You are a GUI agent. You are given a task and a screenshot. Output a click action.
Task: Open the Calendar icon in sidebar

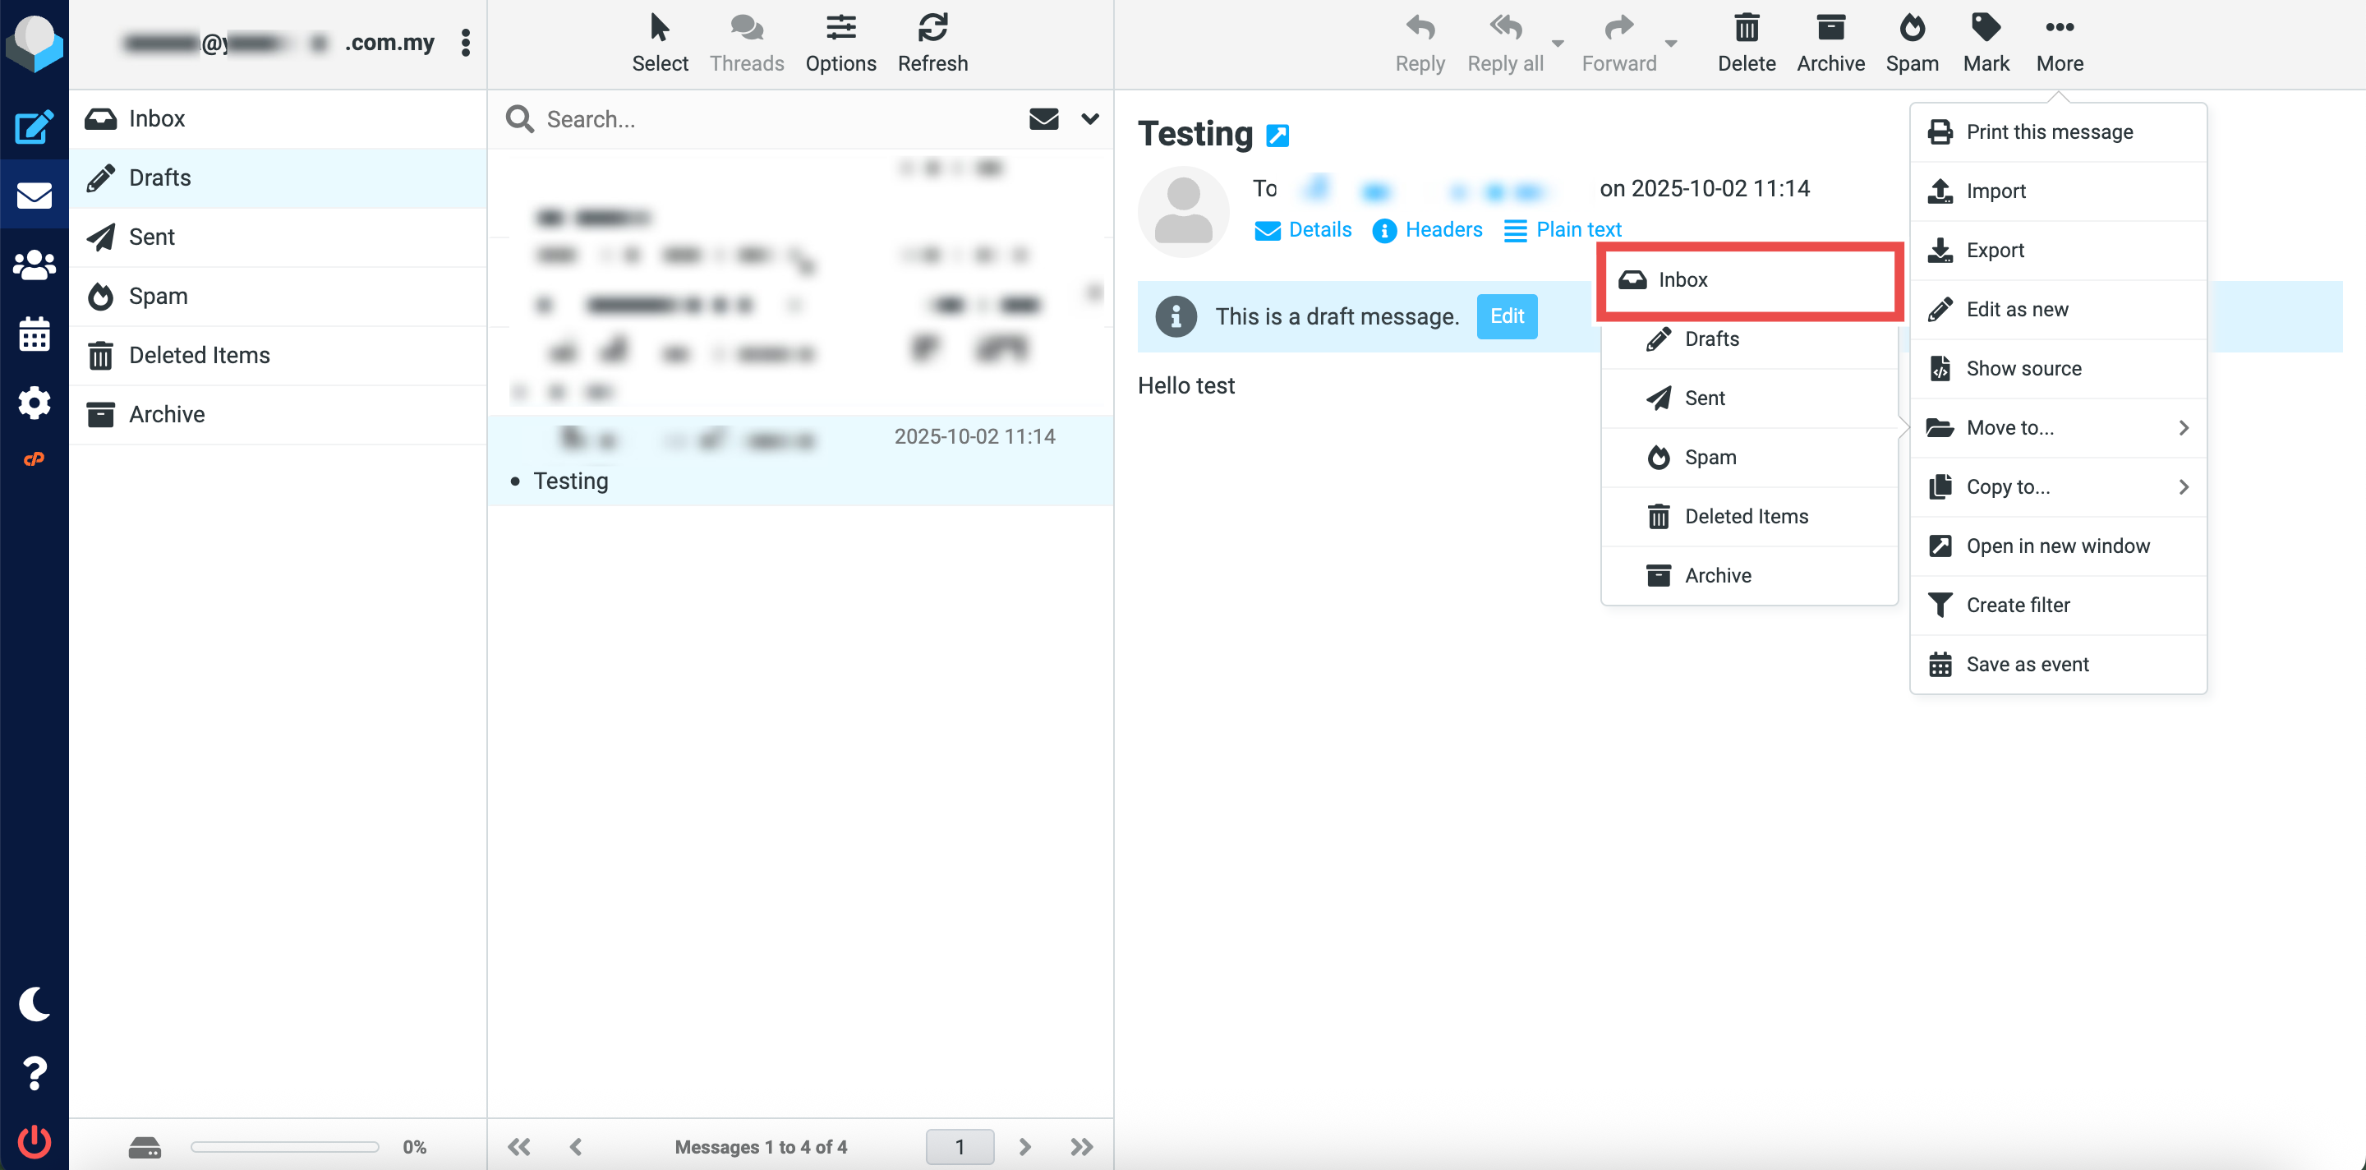pyautogui.click(x=34, y=334)
